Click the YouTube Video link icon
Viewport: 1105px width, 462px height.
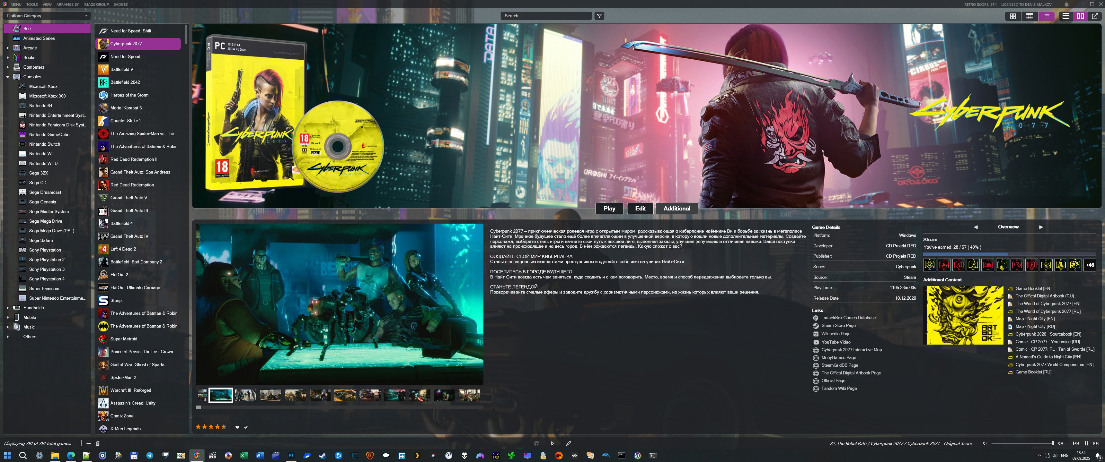click(816, 342)
